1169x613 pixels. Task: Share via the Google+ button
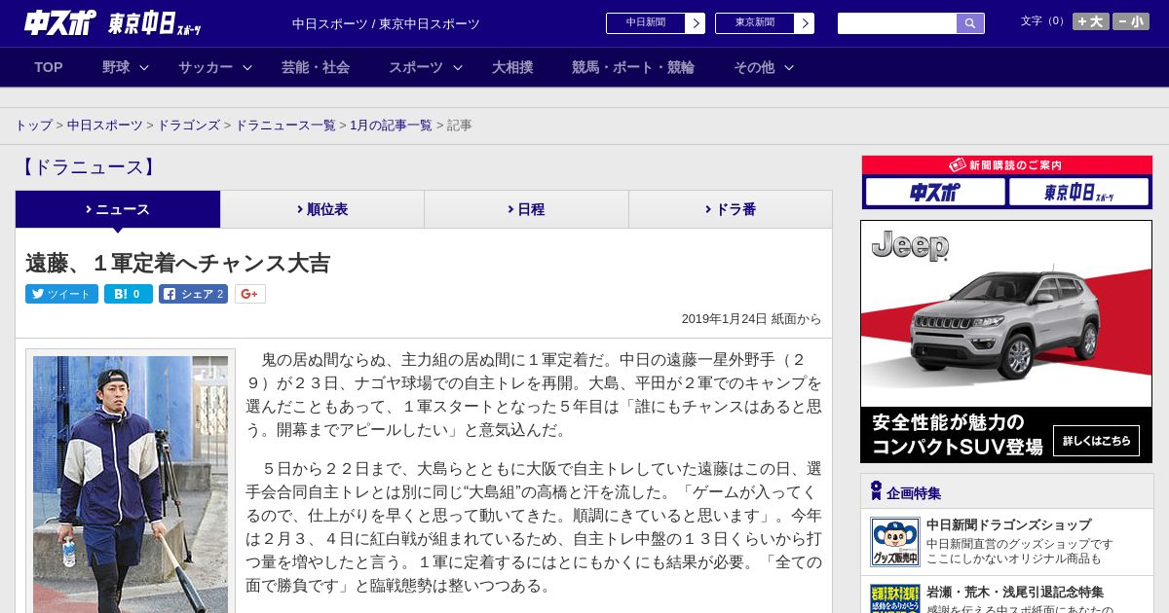[x=250, y=294]
